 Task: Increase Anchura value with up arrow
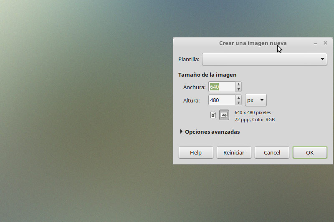(238, 84)
